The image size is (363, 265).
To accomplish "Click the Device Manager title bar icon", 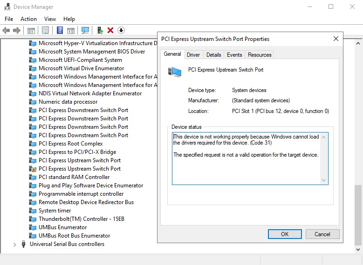I will click(x=7, y=7).
